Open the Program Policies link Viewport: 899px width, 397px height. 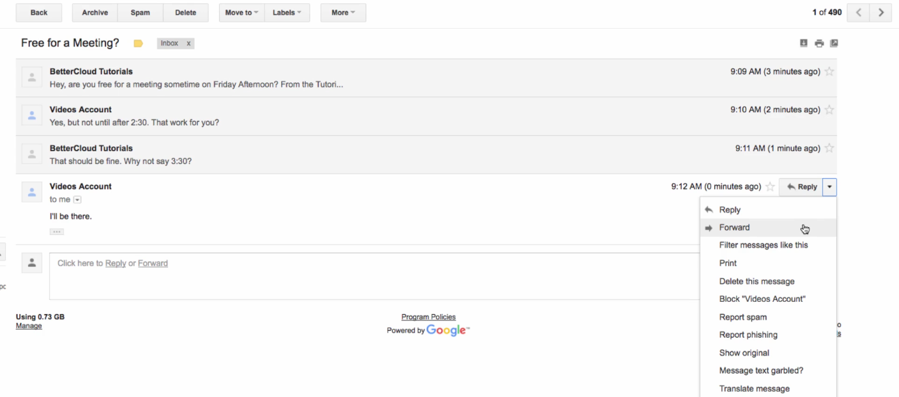coord(428,317)
